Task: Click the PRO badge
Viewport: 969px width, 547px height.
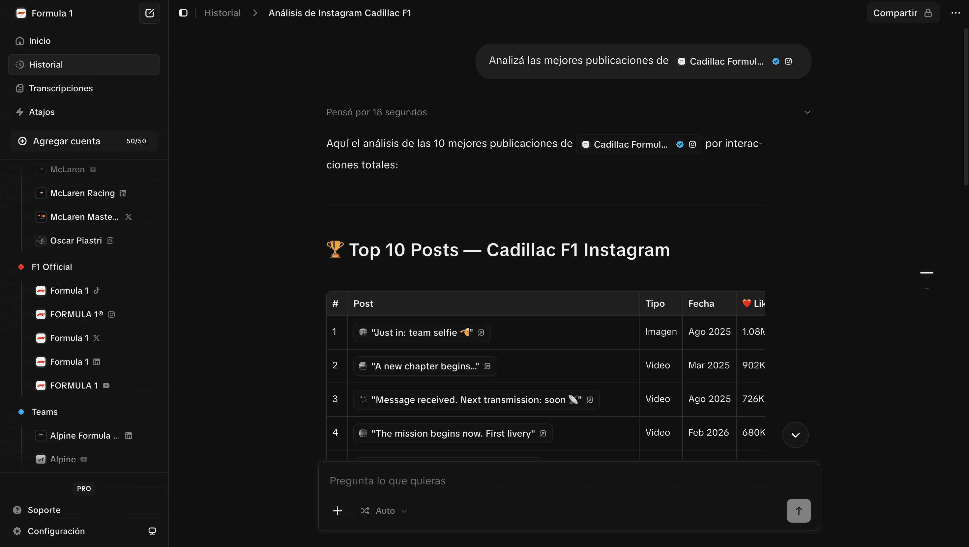Action: 84,488
